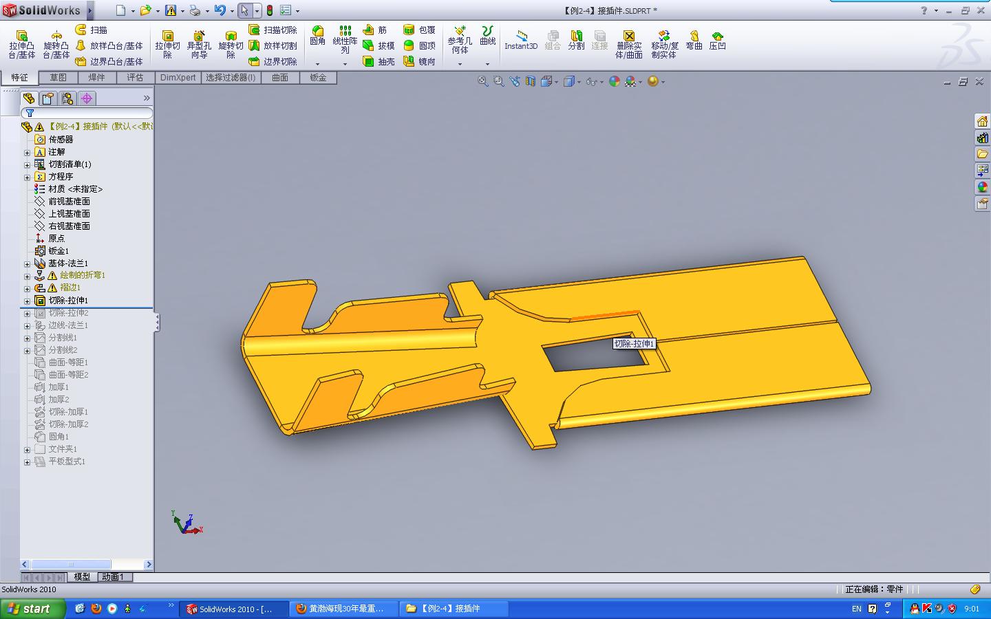Switch to the 草图 sketch tab
This screenshot has height=619, width=991.
(58, 78)
